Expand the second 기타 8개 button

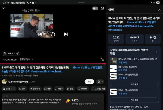(x=134, y=100)
